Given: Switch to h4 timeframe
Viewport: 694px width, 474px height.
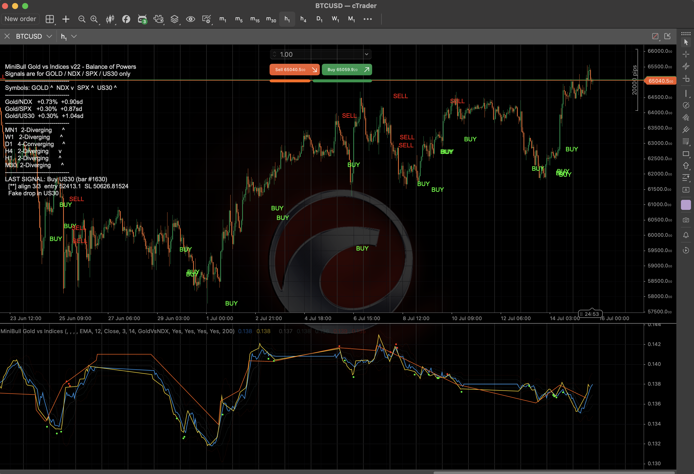Looking at the screenshot, I should [303, 19].
